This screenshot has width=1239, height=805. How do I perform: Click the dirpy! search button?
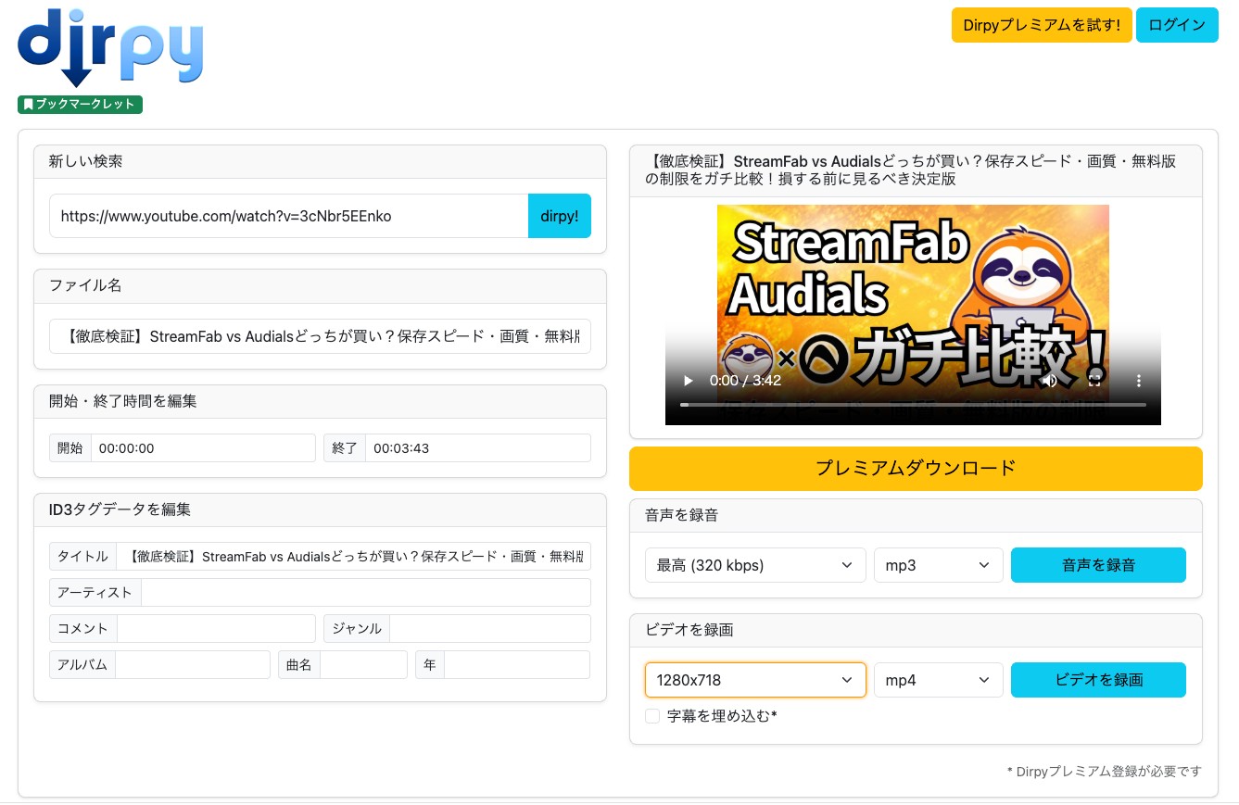560,216
